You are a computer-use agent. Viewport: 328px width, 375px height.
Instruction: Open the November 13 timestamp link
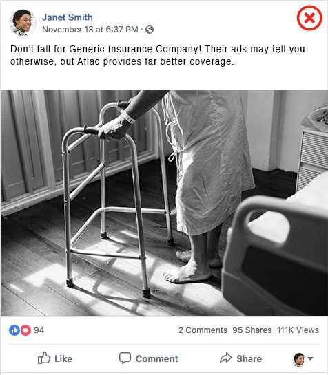90,30
